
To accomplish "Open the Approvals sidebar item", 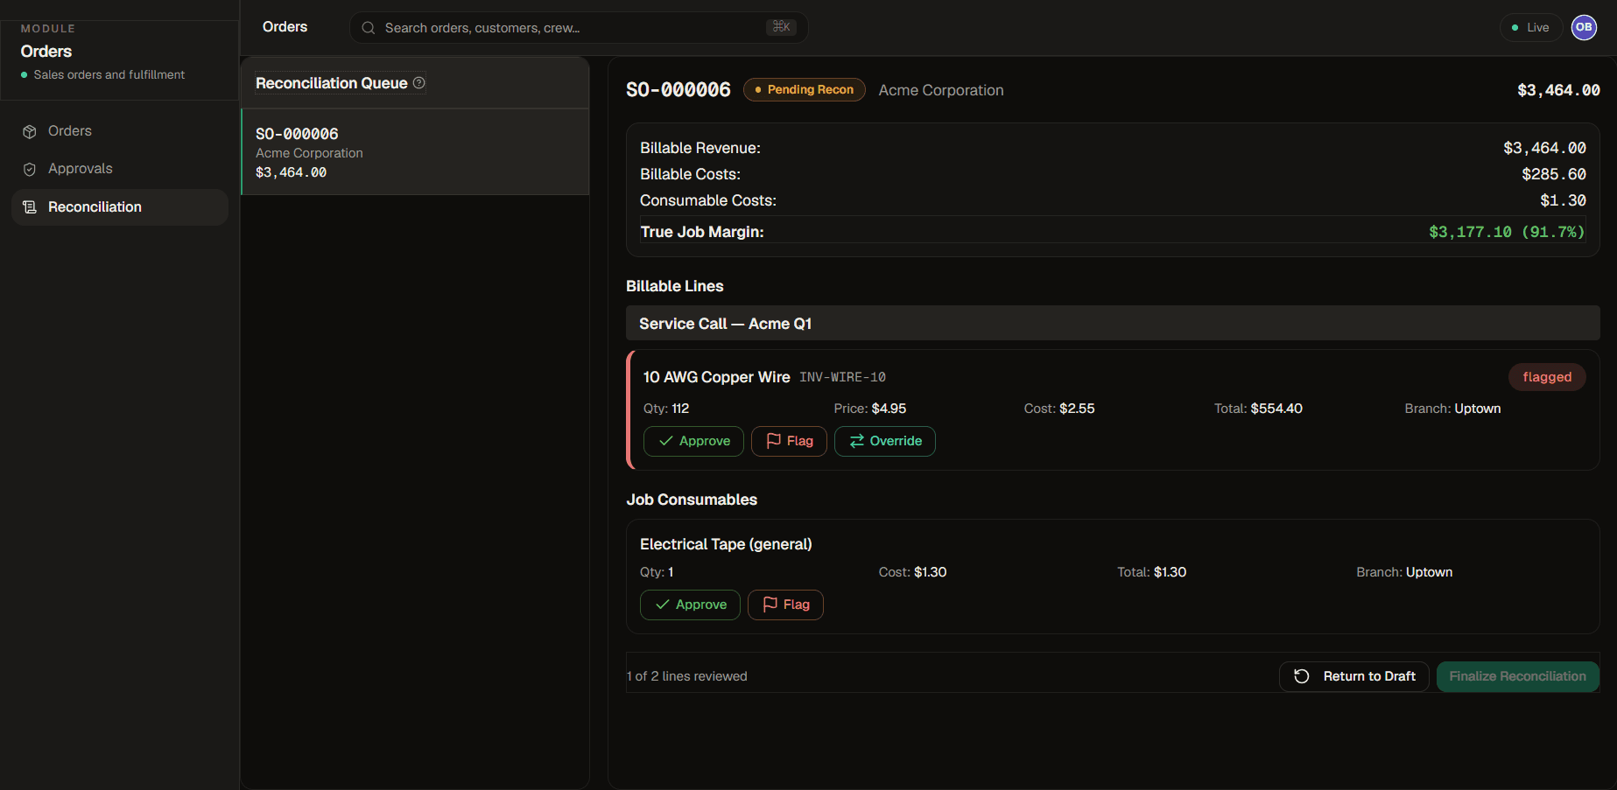I will pos(119,169).
